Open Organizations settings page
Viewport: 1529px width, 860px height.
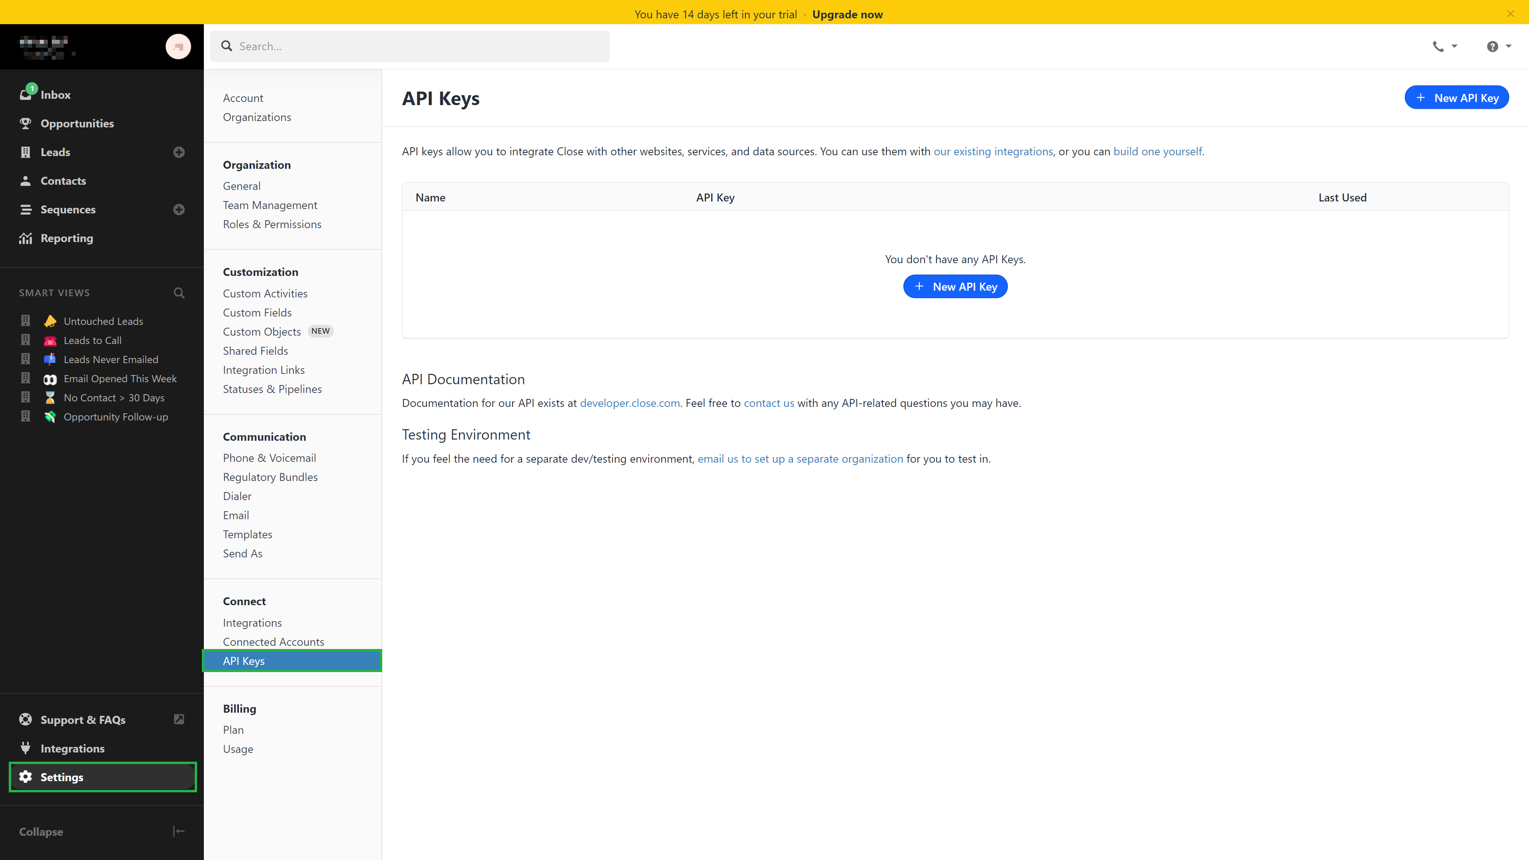coord(257,117)
